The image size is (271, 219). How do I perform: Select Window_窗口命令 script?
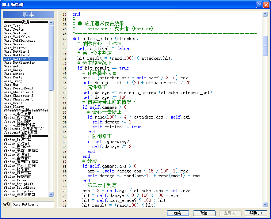[x=26, y=147]
